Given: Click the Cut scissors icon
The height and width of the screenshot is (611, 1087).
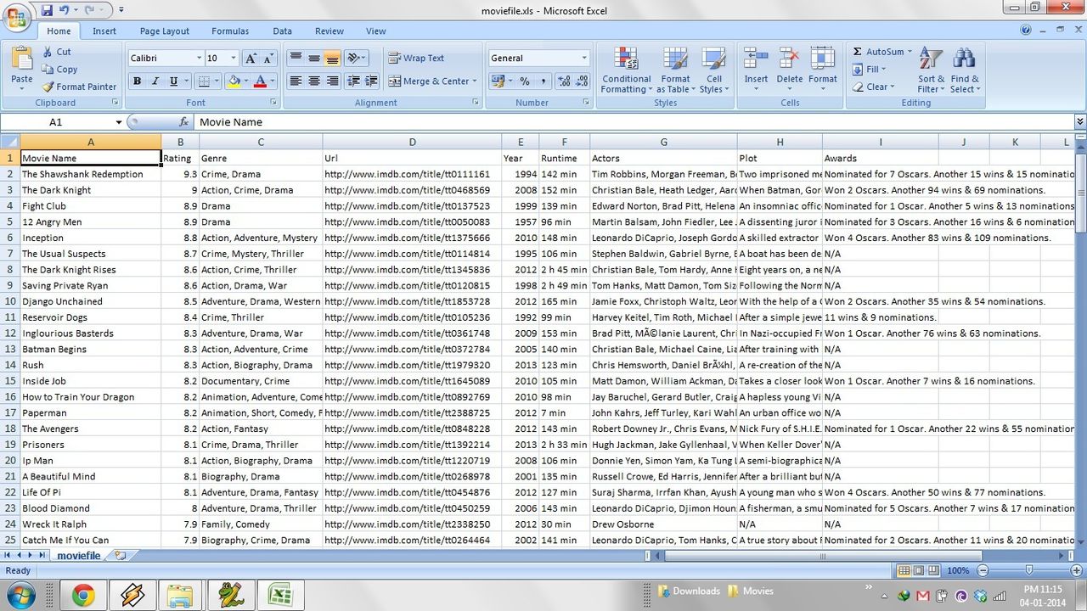Looking at the screenshot, I should [x=47, y=52].
